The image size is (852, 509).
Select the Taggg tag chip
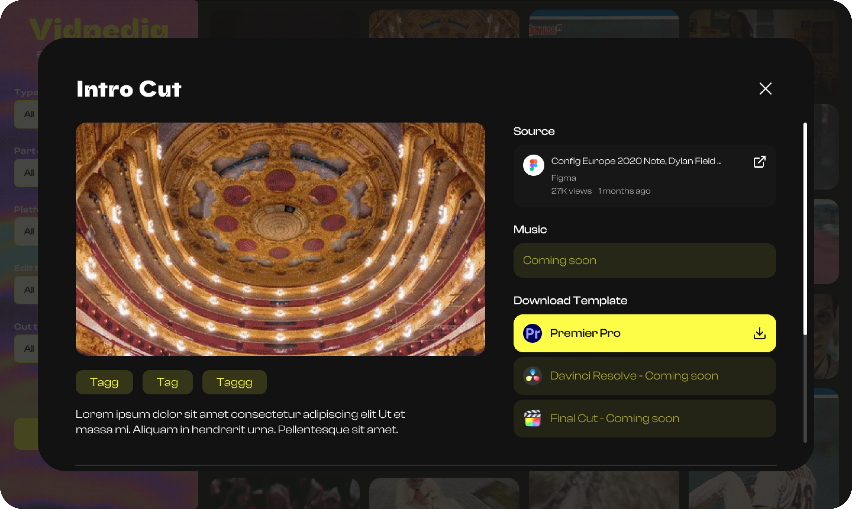[234, 382]
